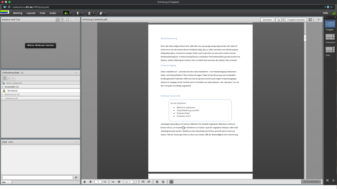Go to previous page with up arrow
Screen dimensions: 337x189
pos(85,182)
